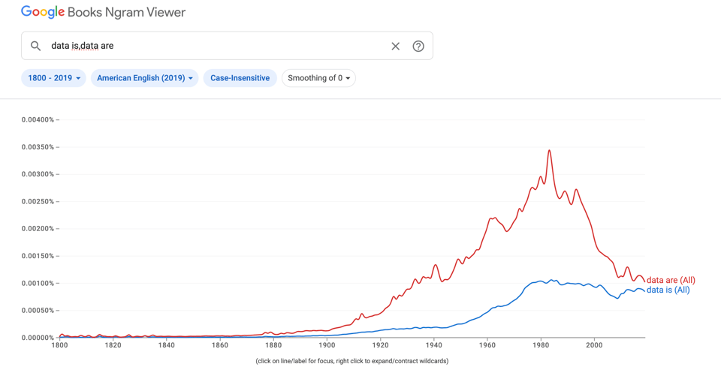Click the 0.00200% y-axis label

[38, 229]
